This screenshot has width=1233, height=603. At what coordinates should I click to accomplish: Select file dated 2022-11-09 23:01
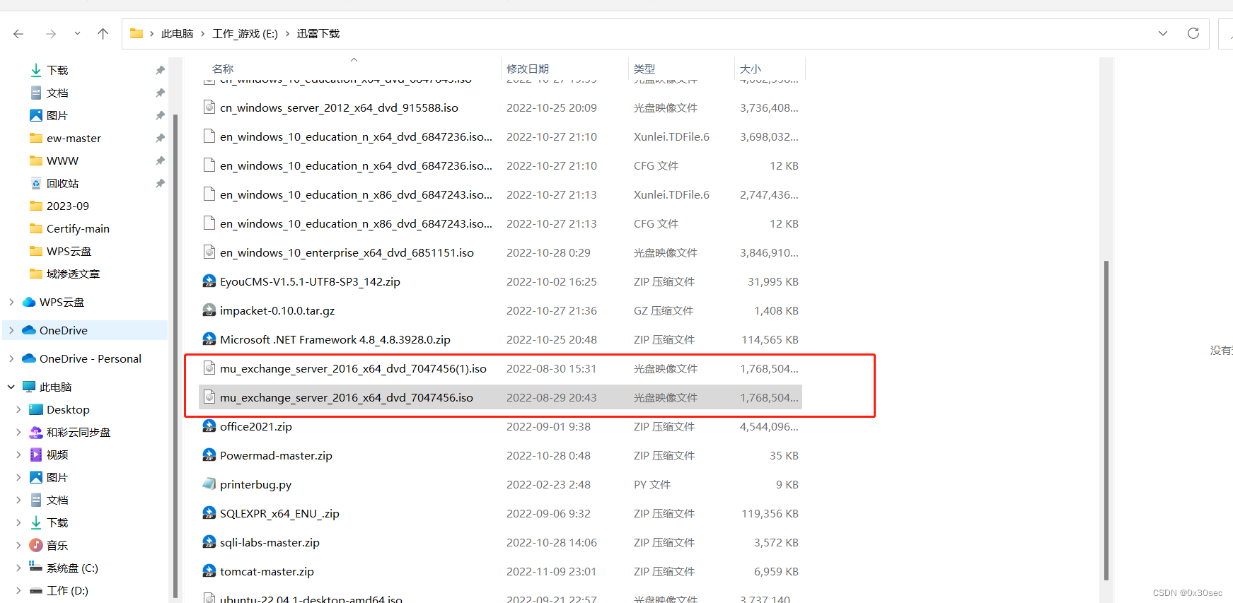[x=500, y=571]
